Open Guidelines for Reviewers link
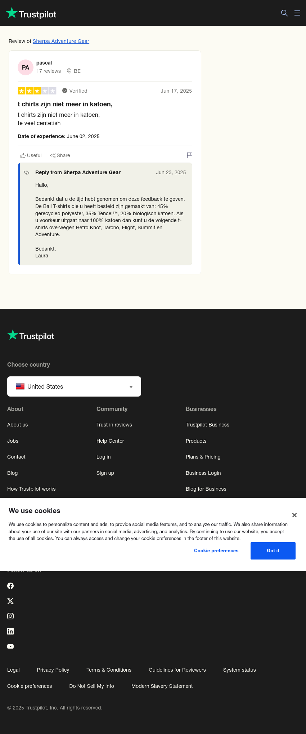The width and height of the screenshot is (306, 734). [x=177, y=670]
